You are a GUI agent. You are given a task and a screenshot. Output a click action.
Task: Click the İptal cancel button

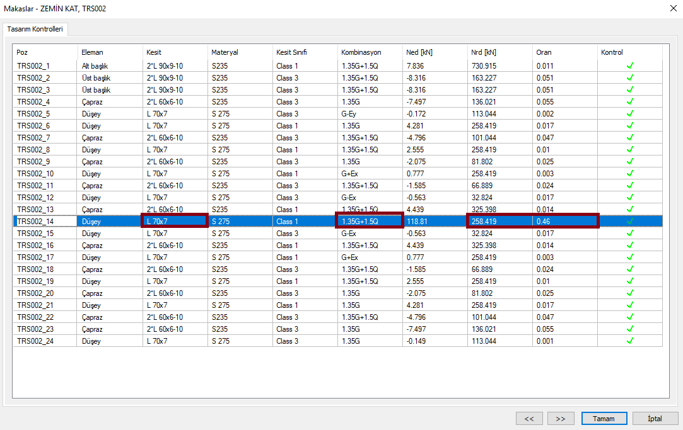tap(655, 419)
